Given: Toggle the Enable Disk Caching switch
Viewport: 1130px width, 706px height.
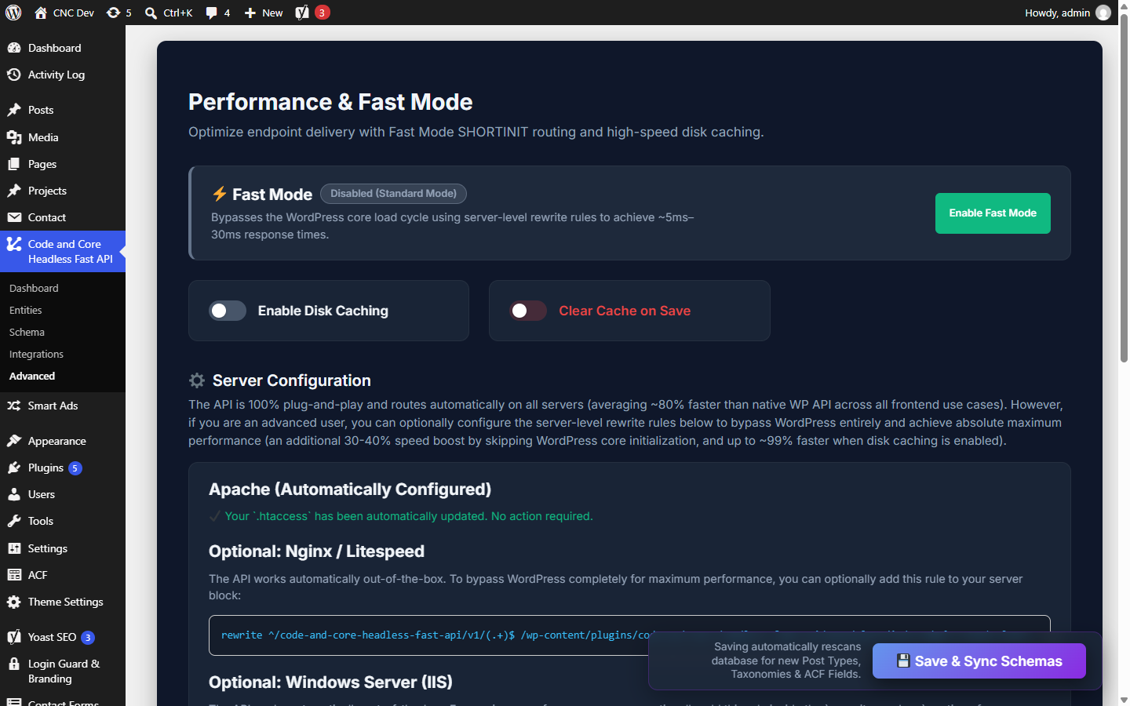Looking at the screenshot, I should click(228, 311).
